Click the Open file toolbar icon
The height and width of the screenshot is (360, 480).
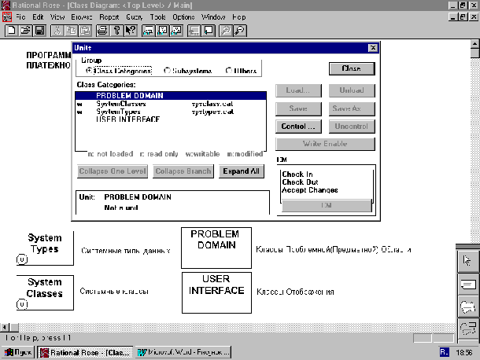click(x=24, y=31)
